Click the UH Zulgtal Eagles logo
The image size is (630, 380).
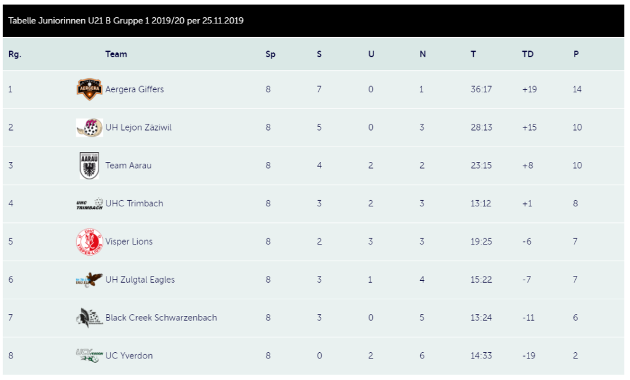click(89, 280)
